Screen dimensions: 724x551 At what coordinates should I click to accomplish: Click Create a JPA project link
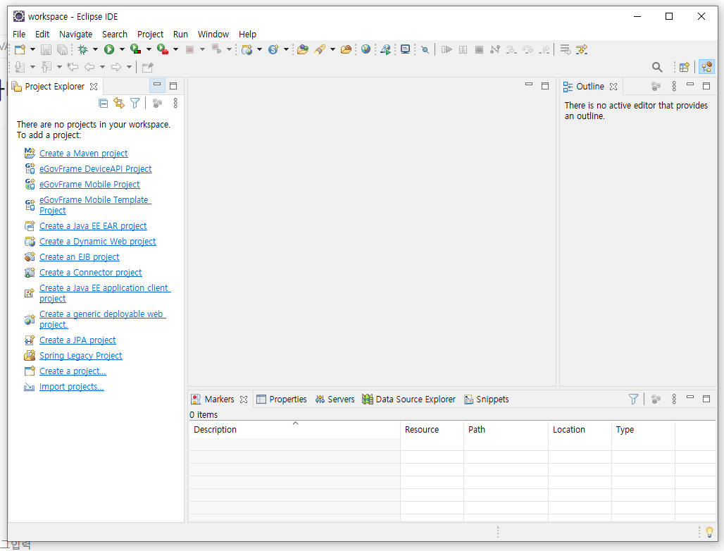(77, 340)
